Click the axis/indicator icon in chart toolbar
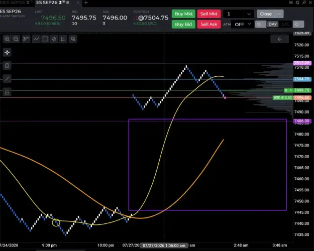 [x=63, y=39]
